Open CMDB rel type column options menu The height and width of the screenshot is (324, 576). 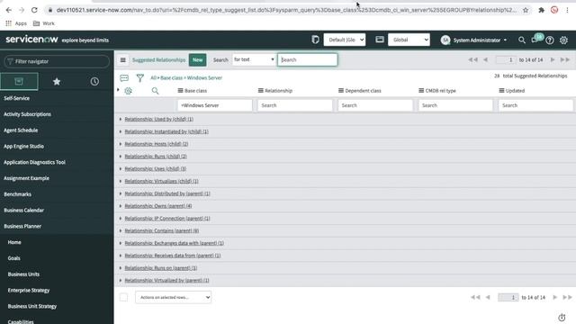pos(421,91)
